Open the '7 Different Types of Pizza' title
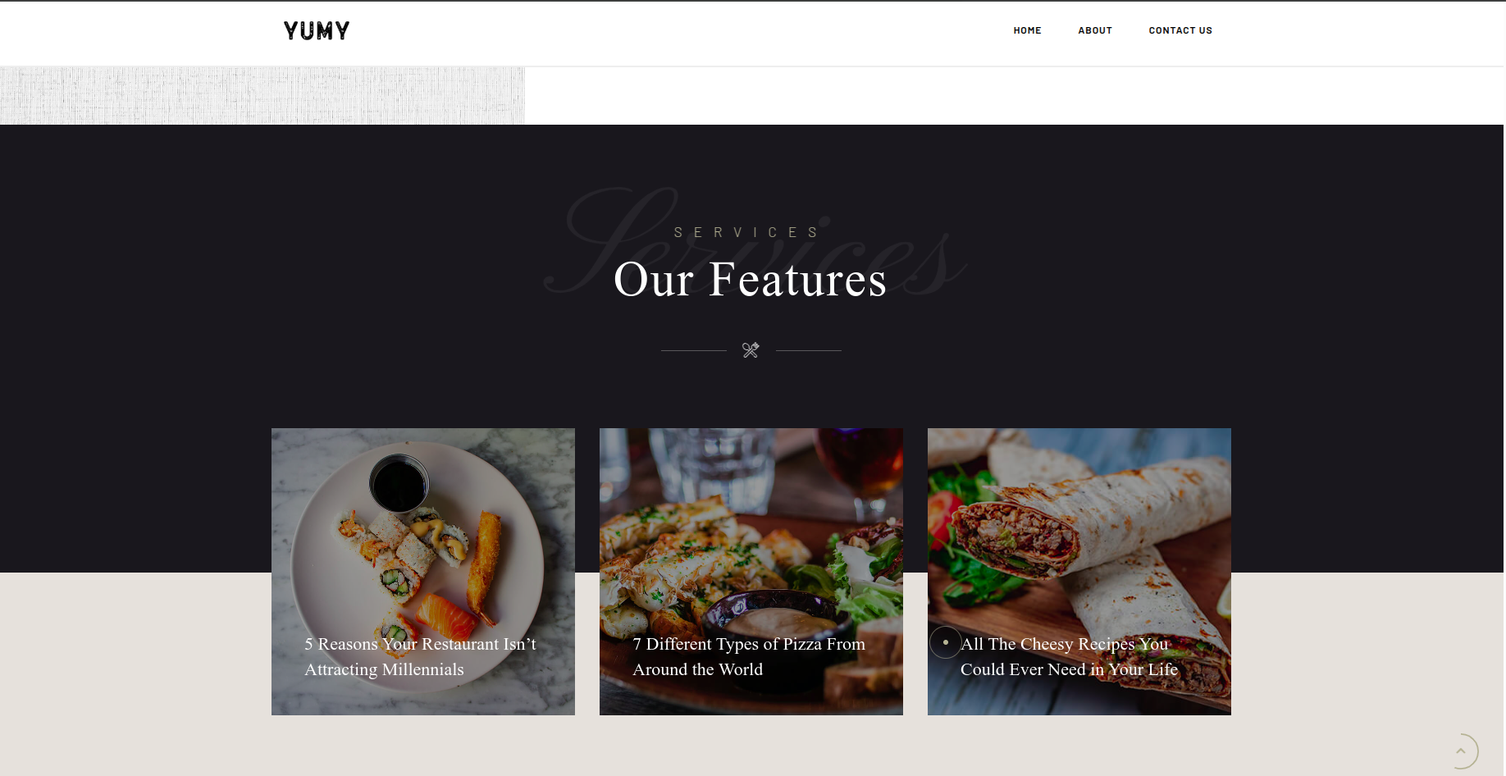The height and width of the screenshot is (776, 1506). (x=749, y=656)
